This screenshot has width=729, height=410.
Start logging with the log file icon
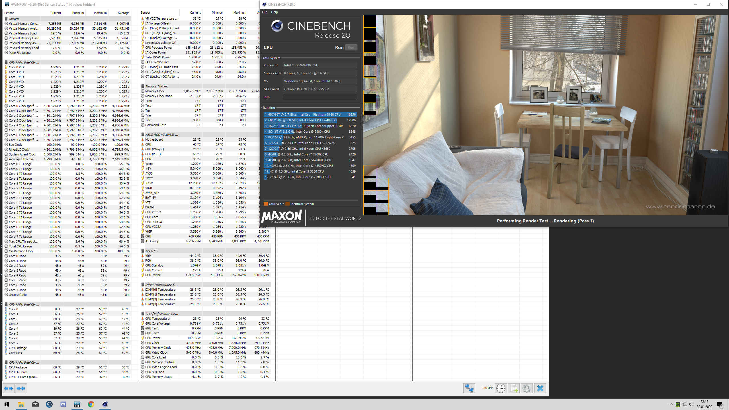(514, 388)
